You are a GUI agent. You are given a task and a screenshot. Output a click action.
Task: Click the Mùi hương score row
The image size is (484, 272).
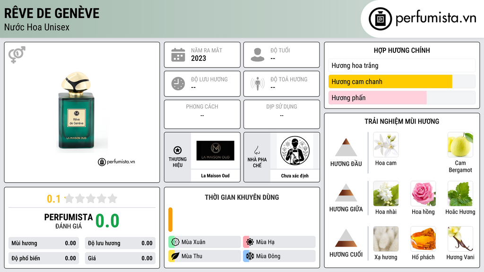[x=44, y=243]
